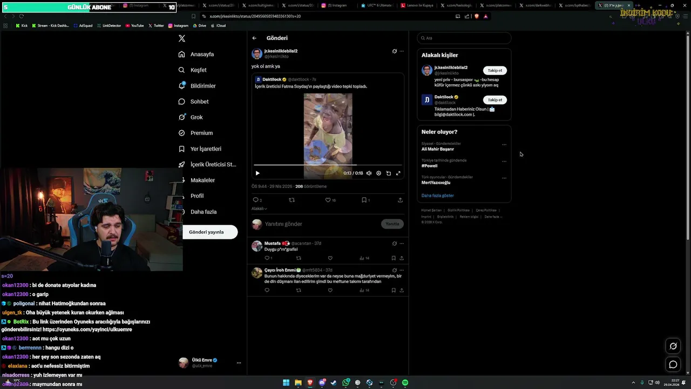Image resolution: width=691 pixels, height=389 pixels.
Task: Open Bildirimler notifications
Action: tap(197, 86)
